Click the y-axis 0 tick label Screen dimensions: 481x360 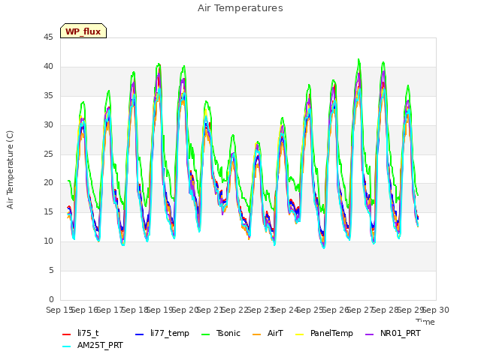click(51, 299)
